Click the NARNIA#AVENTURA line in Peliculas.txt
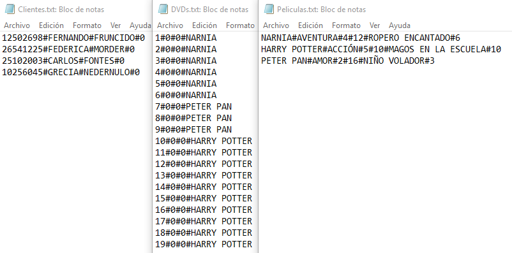Screen dimensions: 512x253 point(361,38)
